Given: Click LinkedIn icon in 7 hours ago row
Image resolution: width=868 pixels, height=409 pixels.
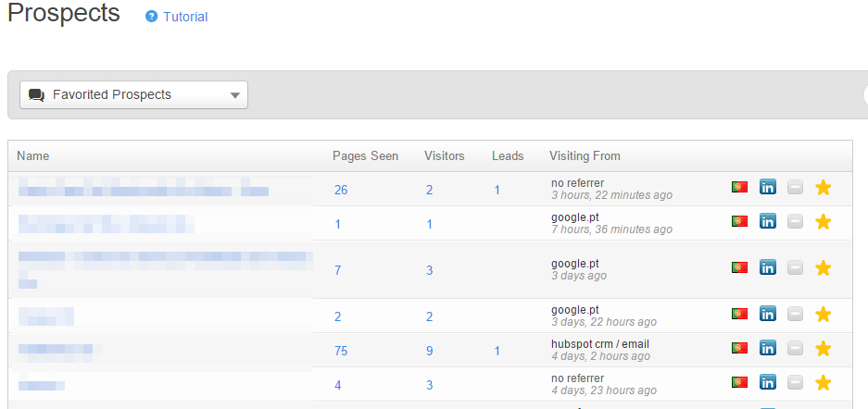Looking at the screenshot, I should coord(767,221).
